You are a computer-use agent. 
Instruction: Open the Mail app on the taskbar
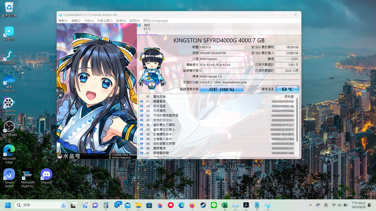pyautogui.click(x=127, y=205)
